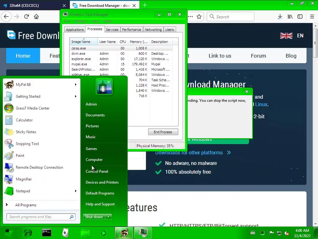This screenshot has height=239, width=318.
Task: Click the Forum link on the website
Action: (258, 56)
